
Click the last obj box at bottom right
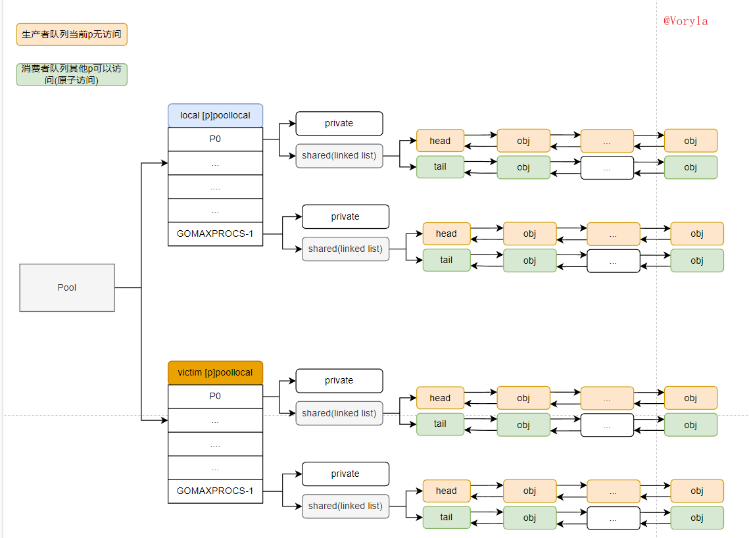696,518
